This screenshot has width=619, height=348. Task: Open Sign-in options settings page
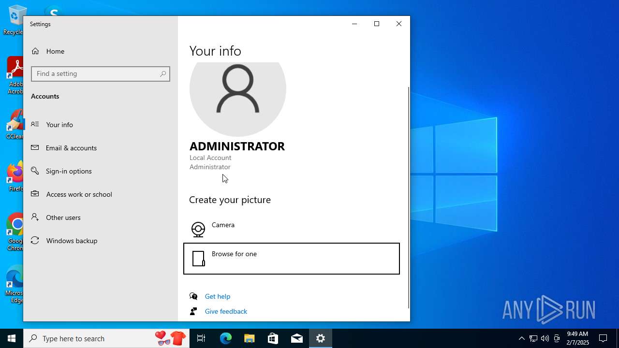click(101, 171)
